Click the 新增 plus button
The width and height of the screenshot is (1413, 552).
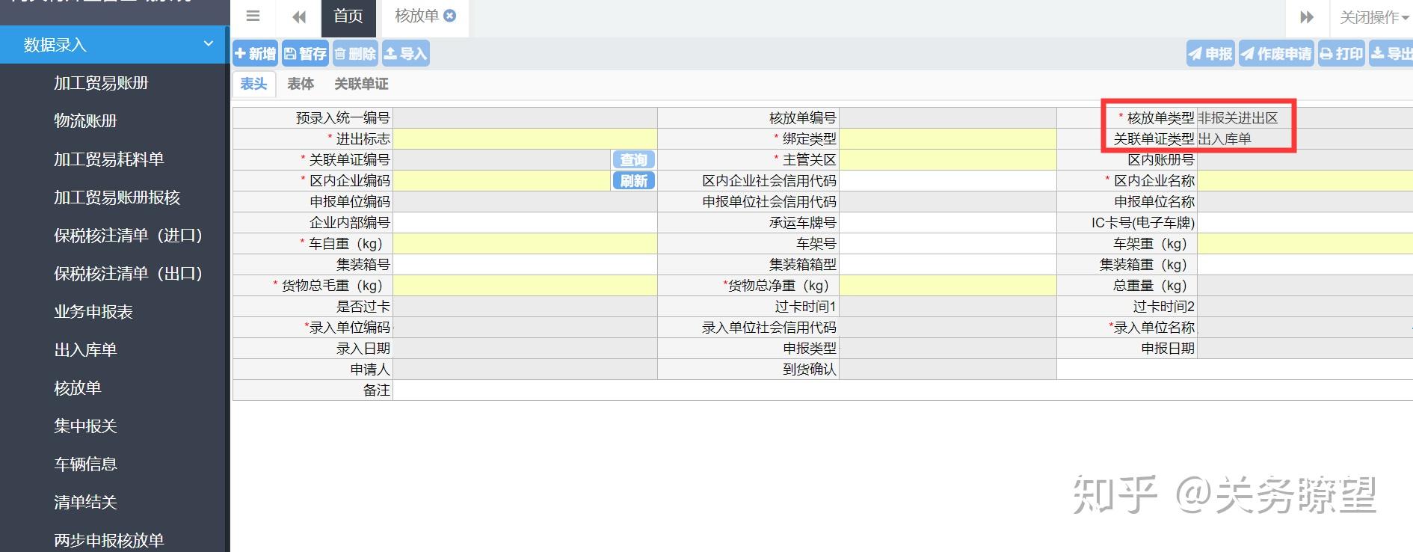[x=255, y=54]
